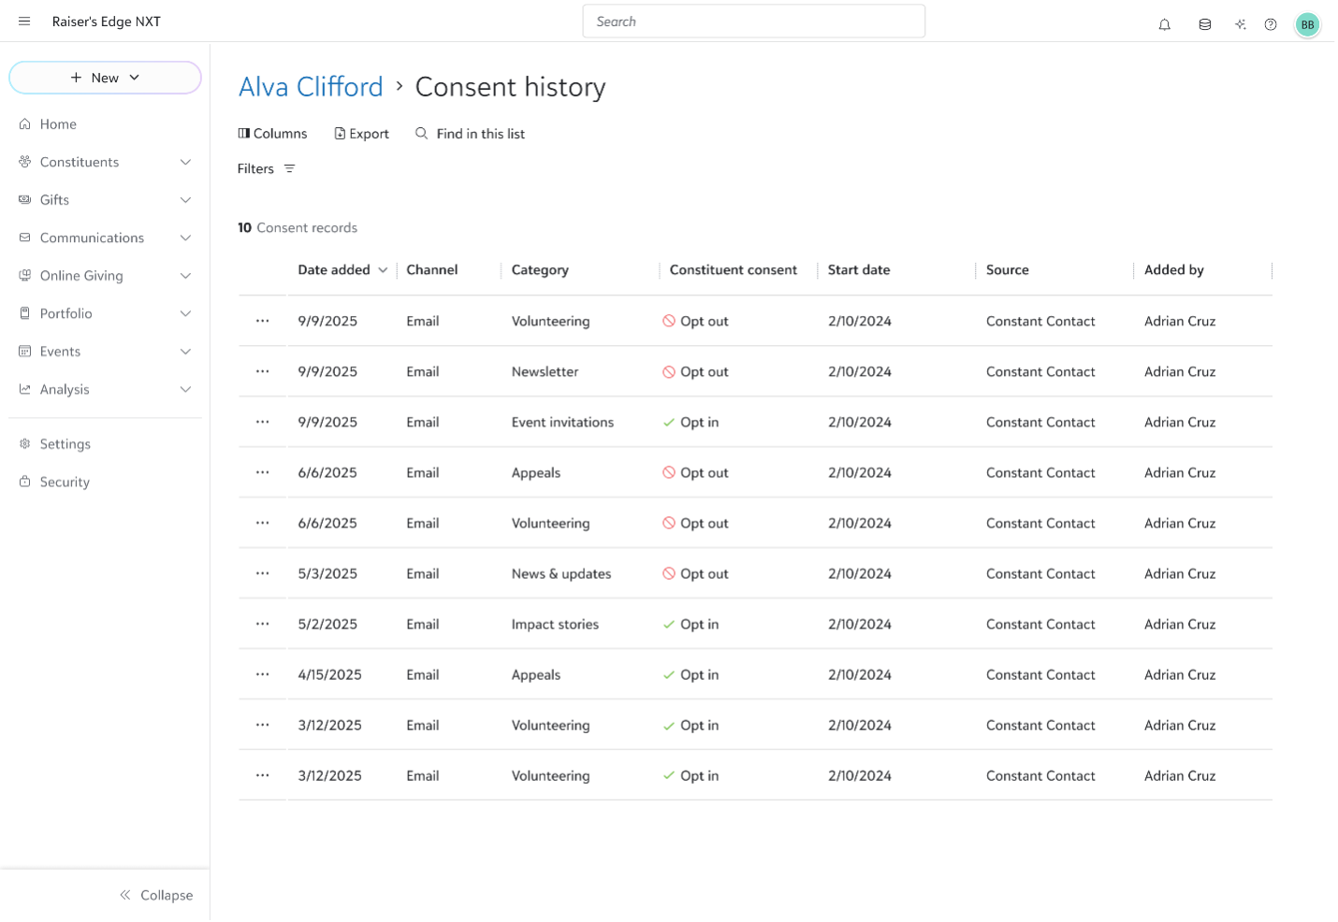This screenshot has width=1338, height=922.
Task: Select Constituents menu label
Action: click(80, 162)
